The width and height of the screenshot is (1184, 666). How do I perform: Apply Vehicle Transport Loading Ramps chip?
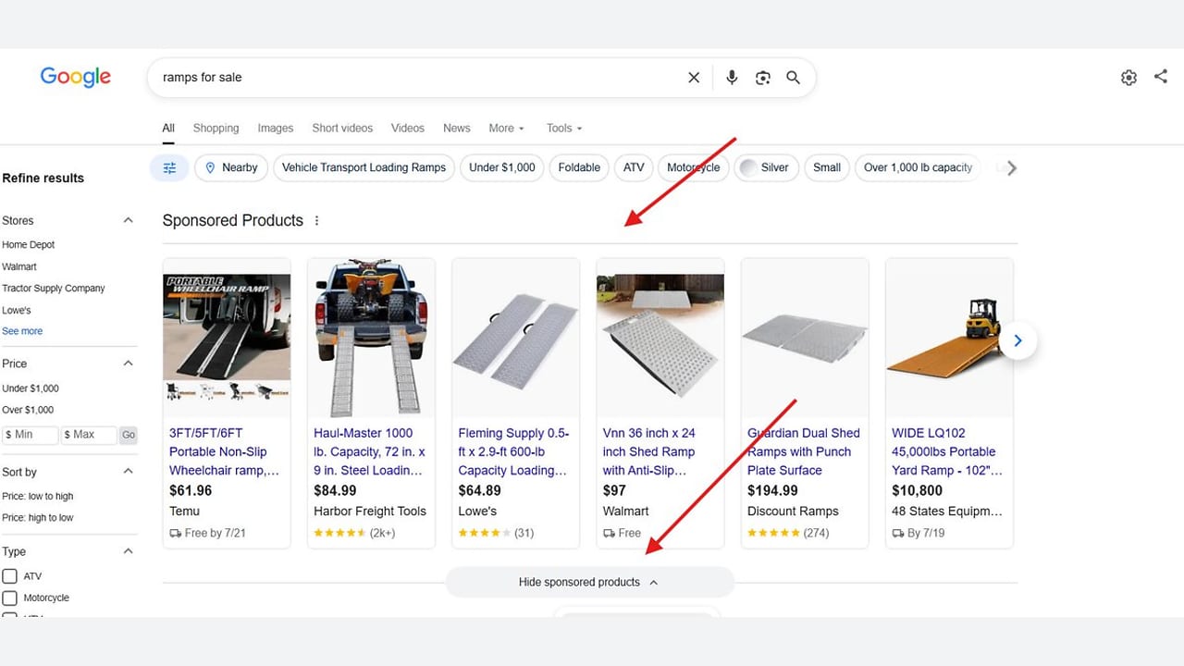[364, 167]
